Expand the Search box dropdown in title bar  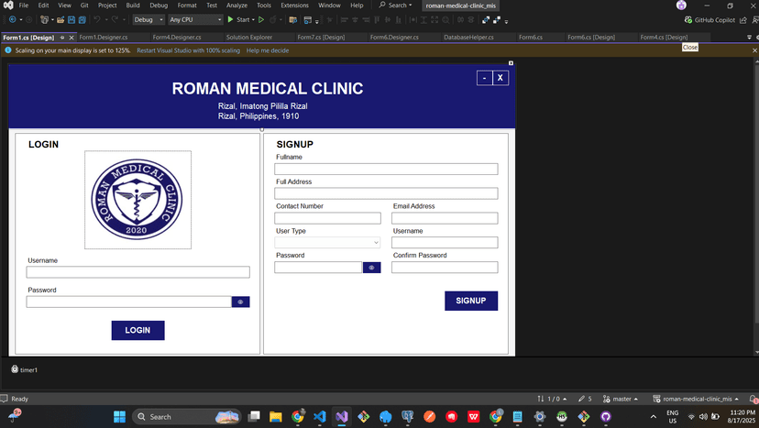coord(411,5)
